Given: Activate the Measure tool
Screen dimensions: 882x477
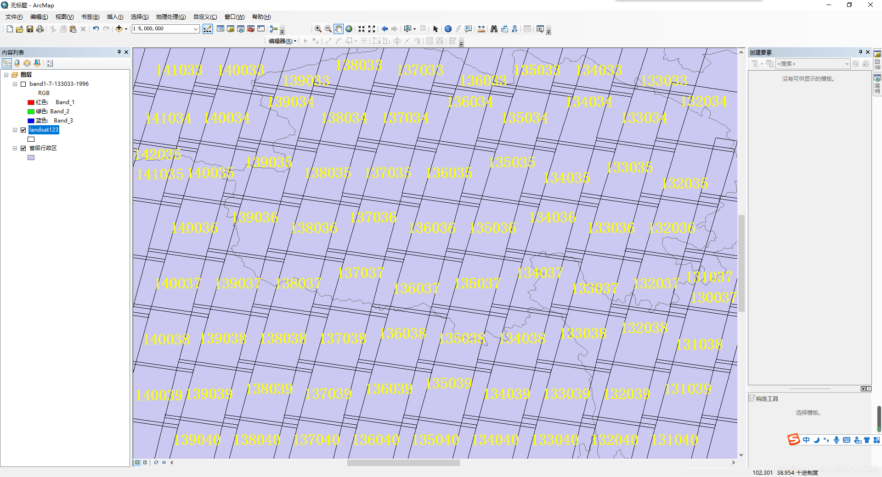Looking at the screenshot, I should click(481, 28).
